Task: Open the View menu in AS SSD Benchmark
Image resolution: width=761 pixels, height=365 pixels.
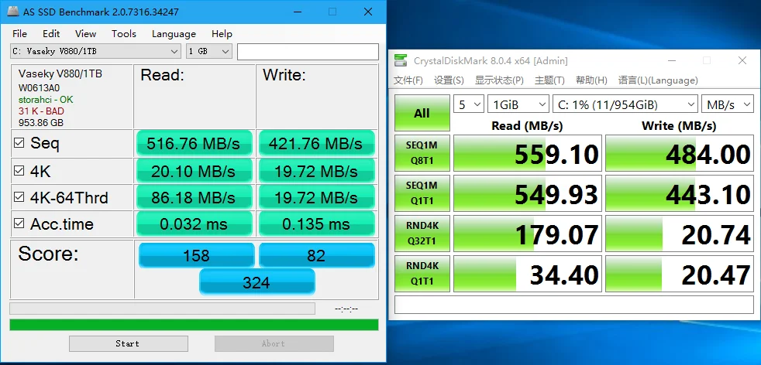Action: [85, 34]
